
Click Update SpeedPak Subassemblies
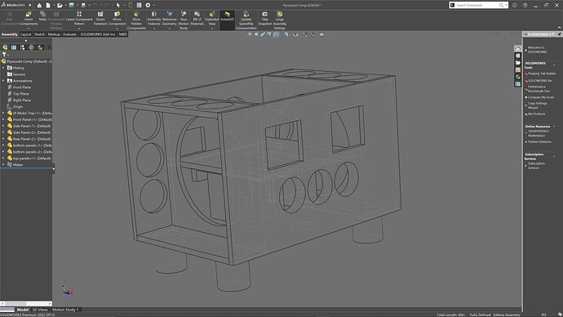click(x=246, y=21)
